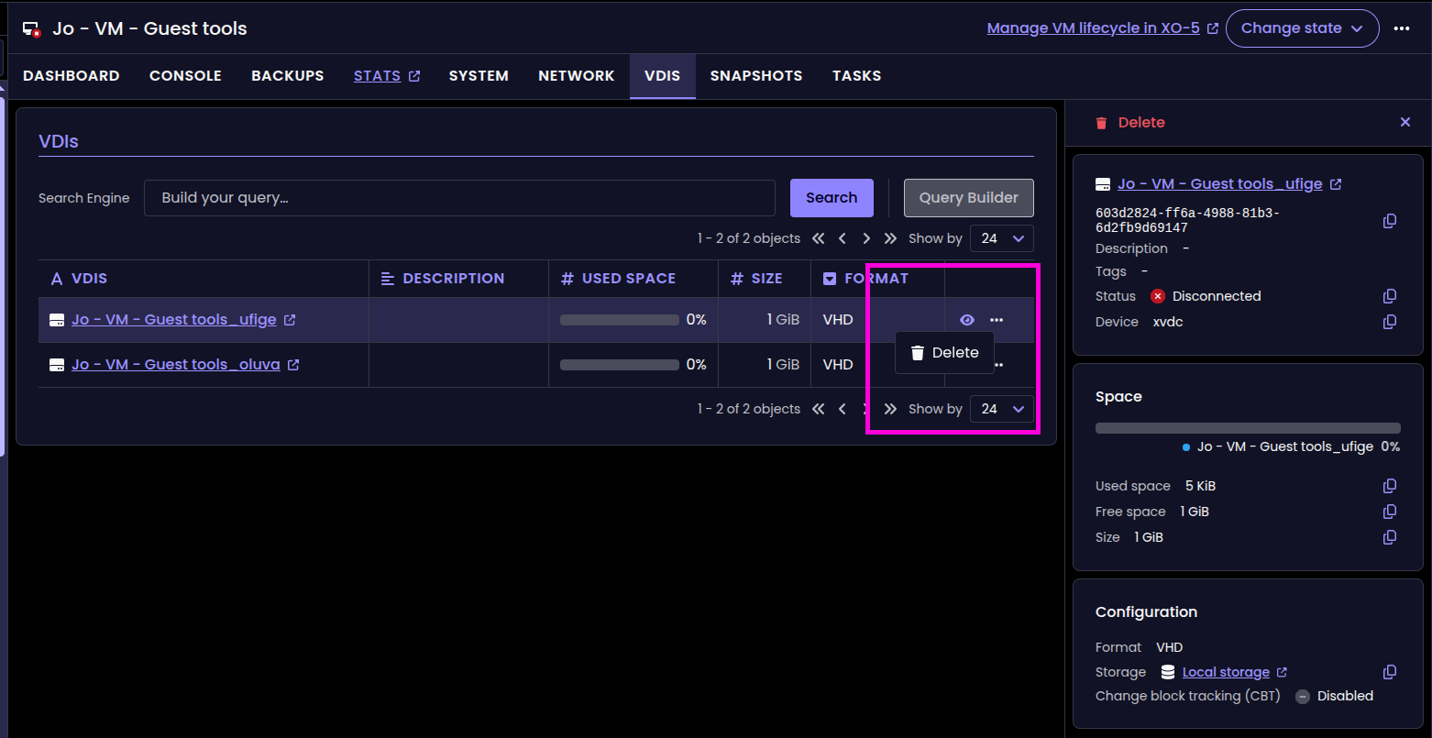Open the Jo - VM - Guest tools_oluva link
Image resolution: width=1432 pixels, height=738 pixels.
[175, 365]
